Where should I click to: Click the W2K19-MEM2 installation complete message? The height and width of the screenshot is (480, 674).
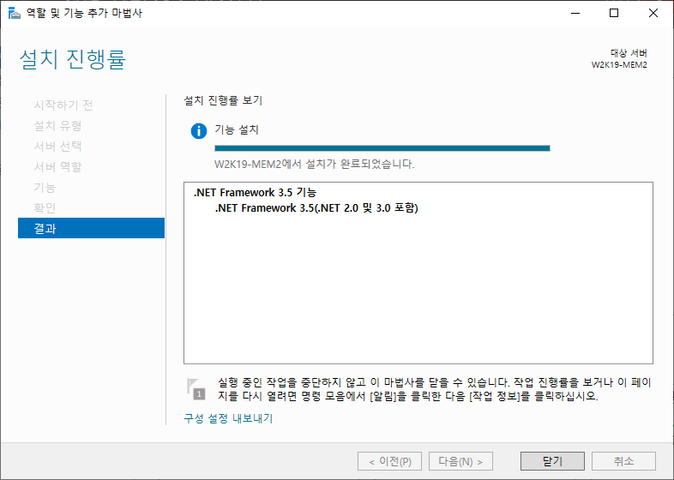click(314, 165)
